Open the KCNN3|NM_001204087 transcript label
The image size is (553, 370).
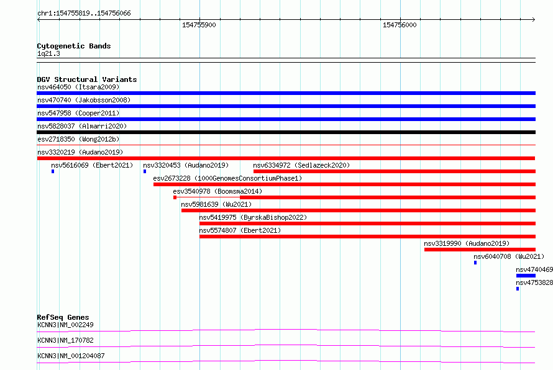[71, 356]
